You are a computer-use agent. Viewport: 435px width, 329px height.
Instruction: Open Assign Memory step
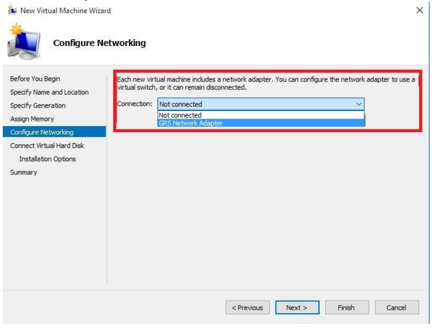click(x=32, y=119)
